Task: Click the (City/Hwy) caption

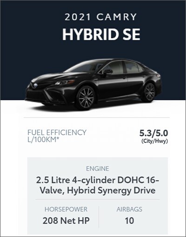Action: click(x=154, y=141)
